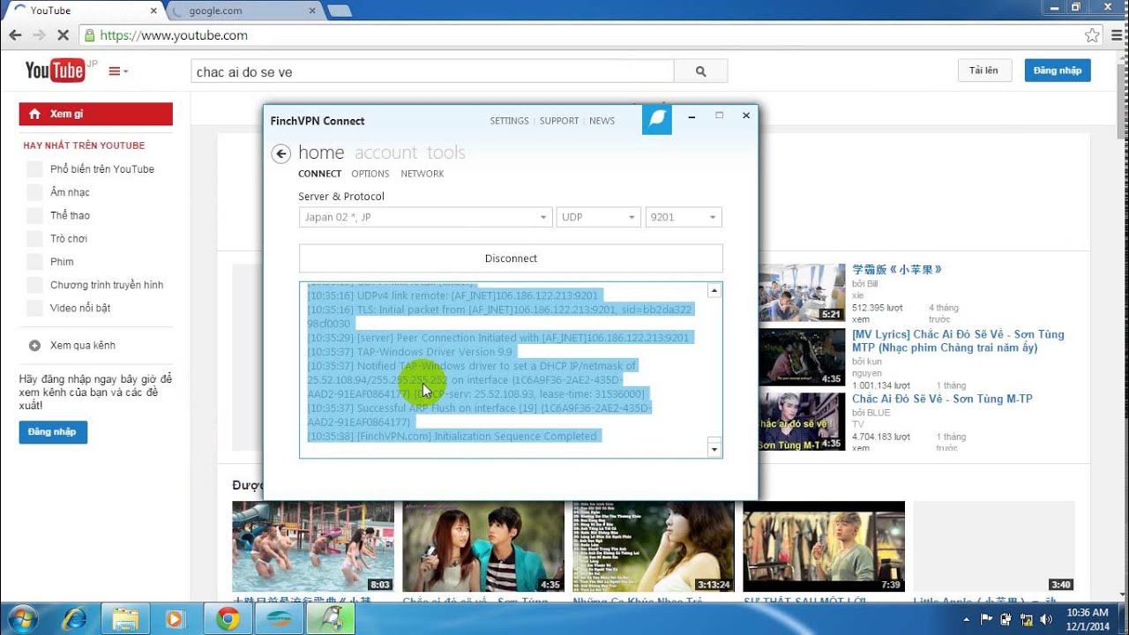This screenshot has width=1129, height=635.
Task: Click the FinchVPN taskbar icon
Action: pyautogui.click(x=331, y=619)
